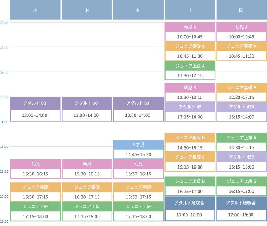Choose Sunday's アダルト 45A class title
267x226 pixels.
point(241,107)
